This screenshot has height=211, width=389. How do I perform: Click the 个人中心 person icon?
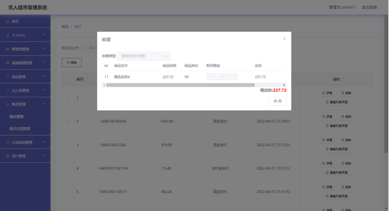[x=8, y=35]
